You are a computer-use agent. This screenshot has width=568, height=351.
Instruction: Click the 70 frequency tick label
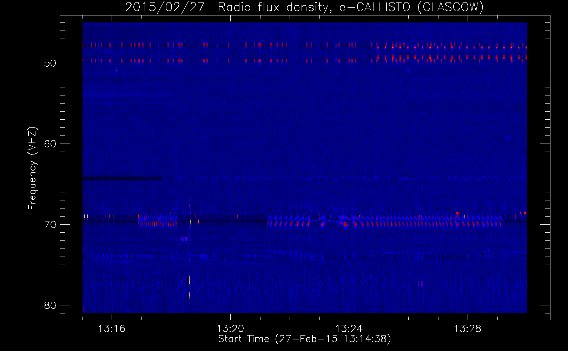click(50, 225)
